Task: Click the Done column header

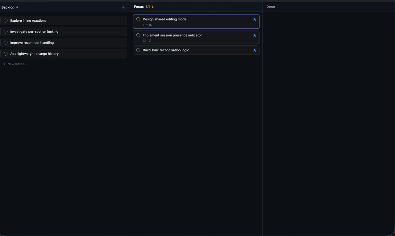Action: [270, 6]
